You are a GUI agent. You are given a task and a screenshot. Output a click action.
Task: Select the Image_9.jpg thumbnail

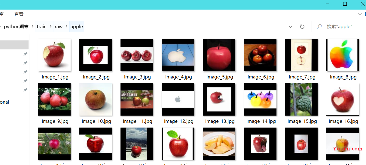[54, 99]
